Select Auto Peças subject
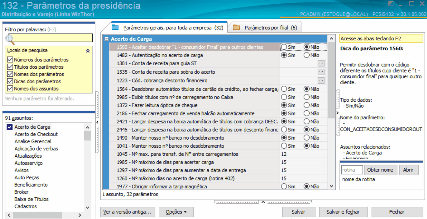 click(27, 177)
